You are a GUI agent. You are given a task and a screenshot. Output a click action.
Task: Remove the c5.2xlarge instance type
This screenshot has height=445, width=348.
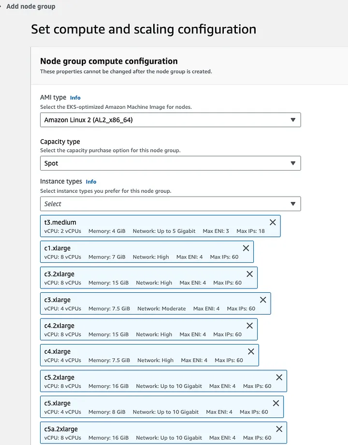coord(279,377)
